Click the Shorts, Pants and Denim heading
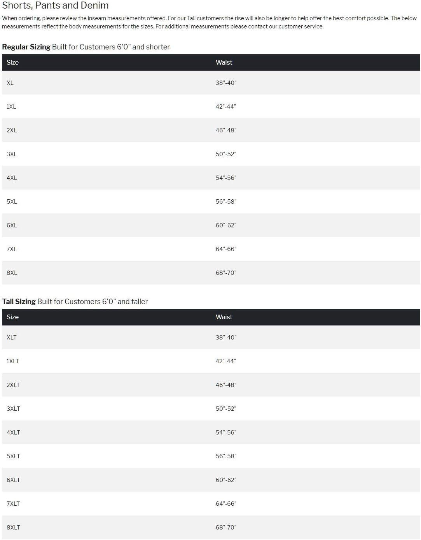Viewport: 421px width, 540px height. (55, 5)
